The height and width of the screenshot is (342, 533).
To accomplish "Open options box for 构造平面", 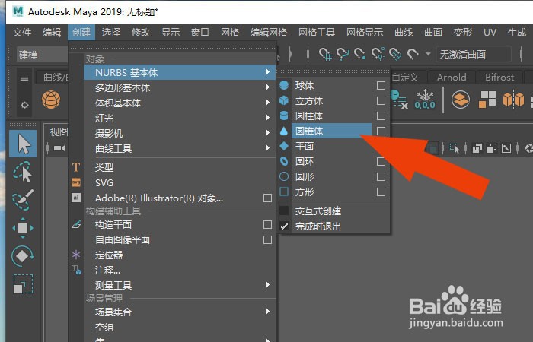I will pyautogui.click(x=267, y=225).
